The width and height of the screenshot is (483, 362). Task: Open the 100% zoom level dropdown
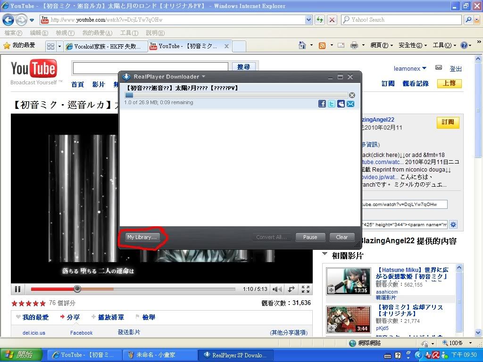470,343
